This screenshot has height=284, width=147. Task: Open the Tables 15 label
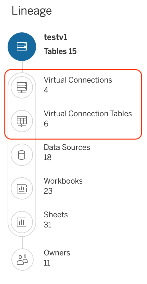tap(60, 51)
